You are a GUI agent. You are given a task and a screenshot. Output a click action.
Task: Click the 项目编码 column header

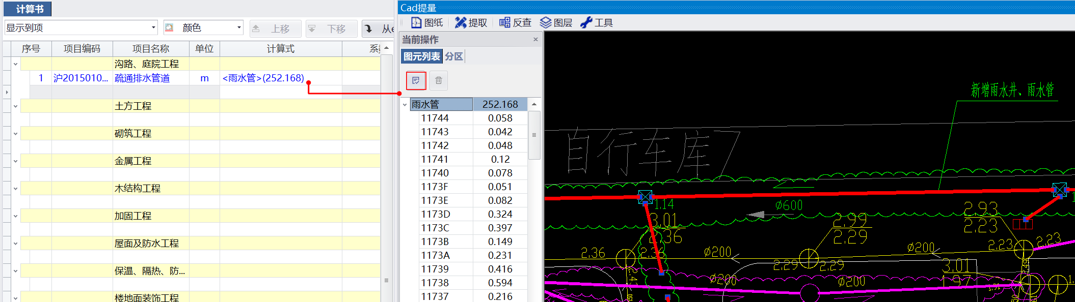coord(82,49)
